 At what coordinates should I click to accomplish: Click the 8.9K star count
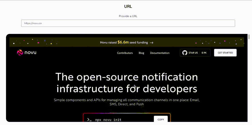tap(204, 53)
